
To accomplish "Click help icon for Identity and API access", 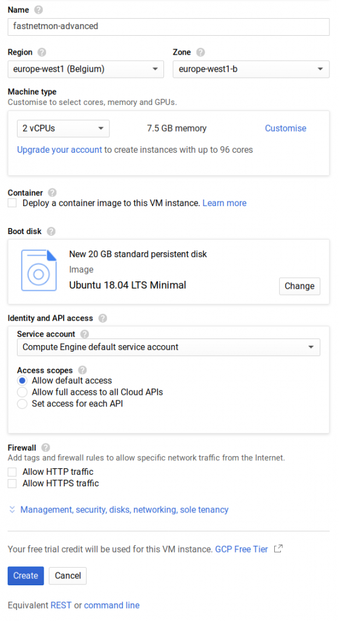I will 103,318.
